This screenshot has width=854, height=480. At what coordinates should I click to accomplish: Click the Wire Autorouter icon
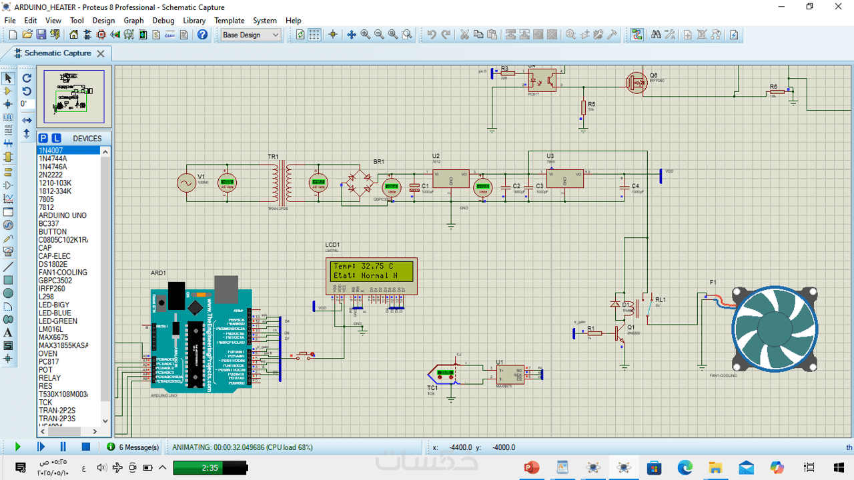tap(637, 35)
